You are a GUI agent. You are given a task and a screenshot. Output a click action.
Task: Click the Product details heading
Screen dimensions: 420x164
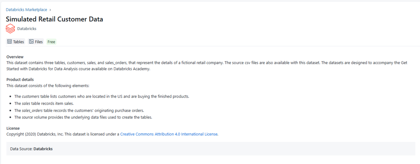[19, 79]
